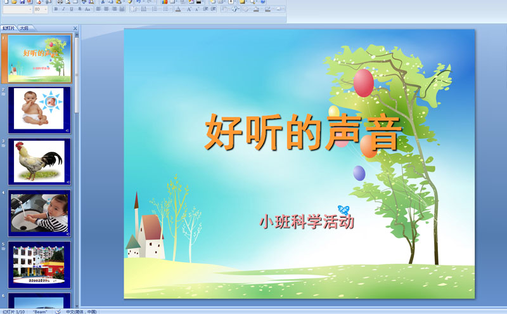Click the Save icon in top toolbar
Viewport: 507px width, 314px height.
(22, 2)
